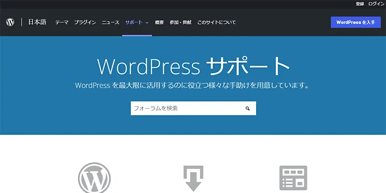Click the ログイン link at top
Viewport: 386px width, 193px height.
pyautogui.click(x=376, y=4)
